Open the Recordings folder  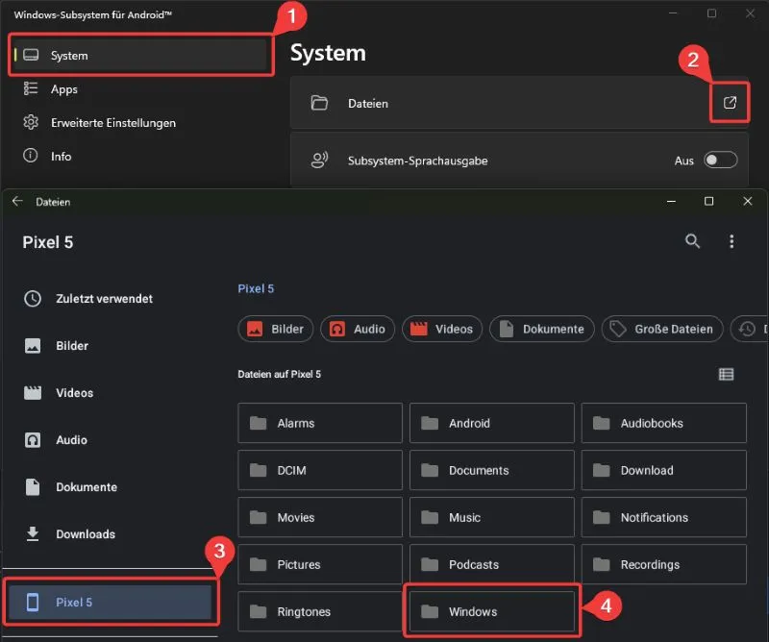(664, 564)
